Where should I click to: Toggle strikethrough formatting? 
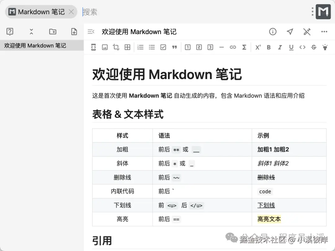coord(314,47)
